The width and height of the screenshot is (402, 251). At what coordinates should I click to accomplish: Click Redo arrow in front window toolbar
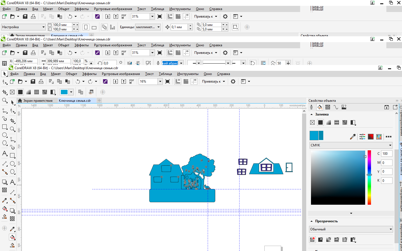90,81
